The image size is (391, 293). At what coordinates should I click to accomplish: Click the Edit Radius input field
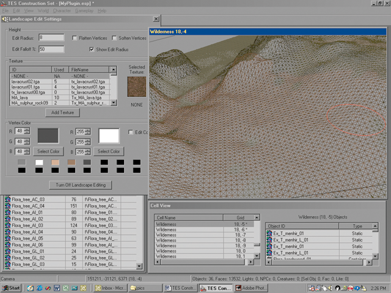tap(50, 38)
